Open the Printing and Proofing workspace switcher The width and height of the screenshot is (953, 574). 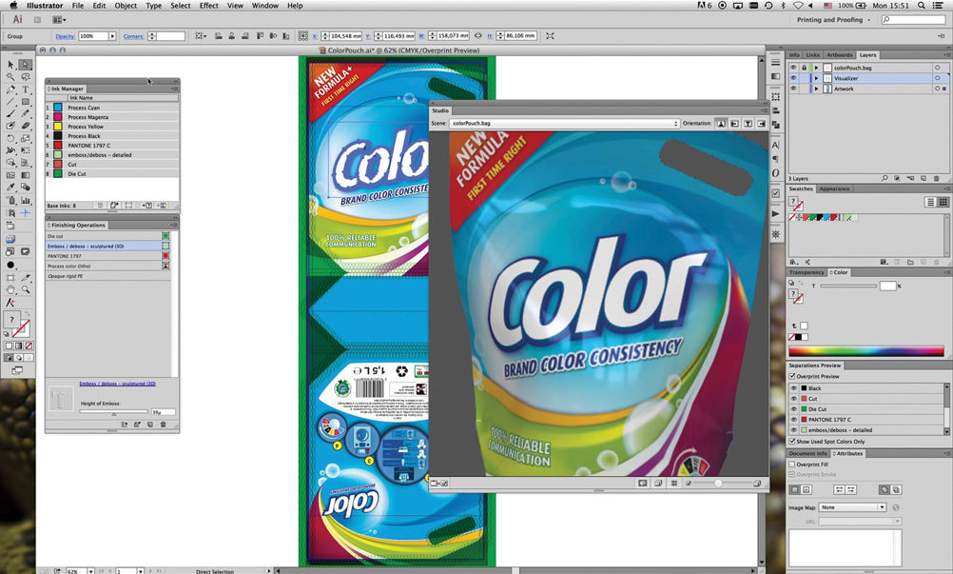click(833, 19)
